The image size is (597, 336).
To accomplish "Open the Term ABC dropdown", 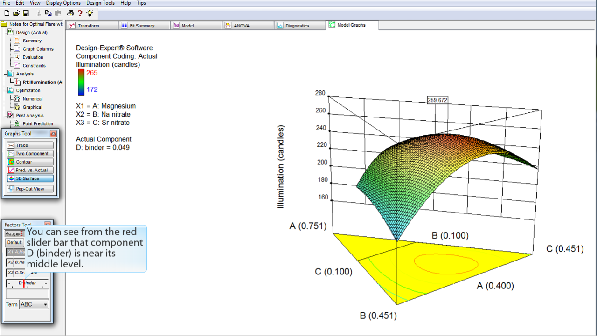I will pyautogui.click(x=34, y=304).
